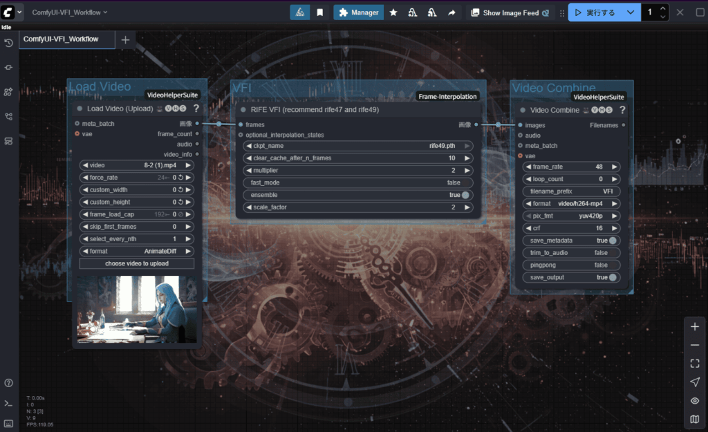Open the ckpt_name rife49.pth dropdown
Viewport: 708px width, 432px height.
click(x=357, y=146)
